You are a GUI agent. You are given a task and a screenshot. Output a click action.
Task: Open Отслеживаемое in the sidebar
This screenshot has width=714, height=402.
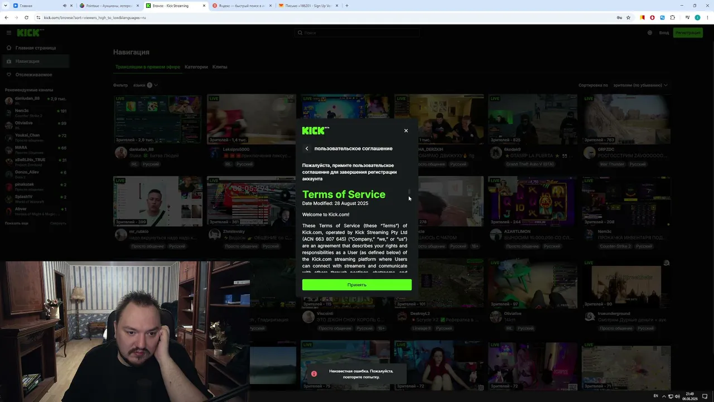[35, 74]
